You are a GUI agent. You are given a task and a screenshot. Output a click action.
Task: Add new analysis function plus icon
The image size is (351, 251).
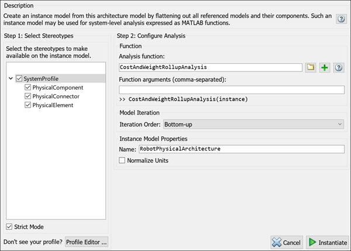coord(325,67)
